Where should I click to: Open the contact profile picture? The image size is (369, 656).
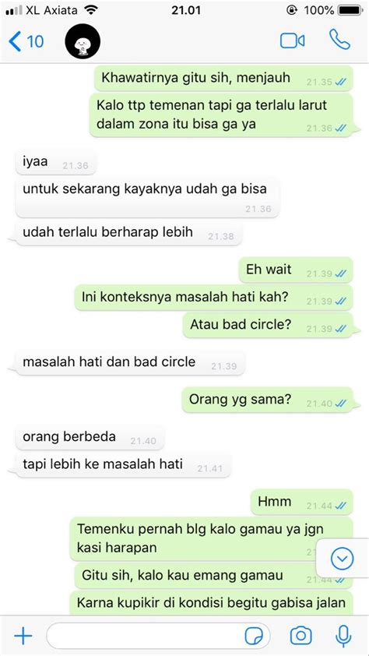(83, 41)
